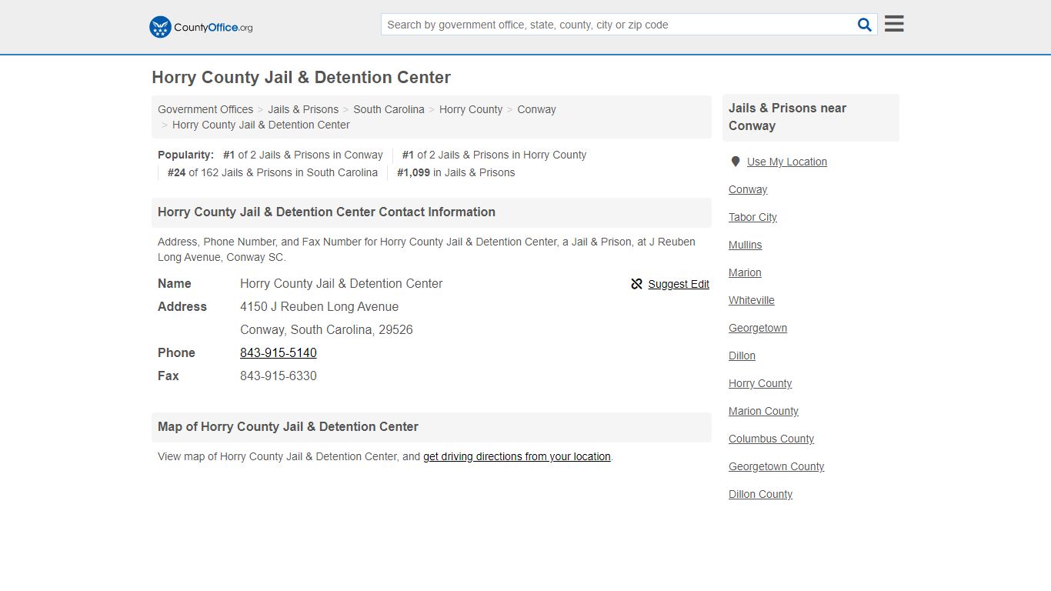1051x591 pixels.
Task: Click Jails & Prisons near Conway heading
Action: 787,117
